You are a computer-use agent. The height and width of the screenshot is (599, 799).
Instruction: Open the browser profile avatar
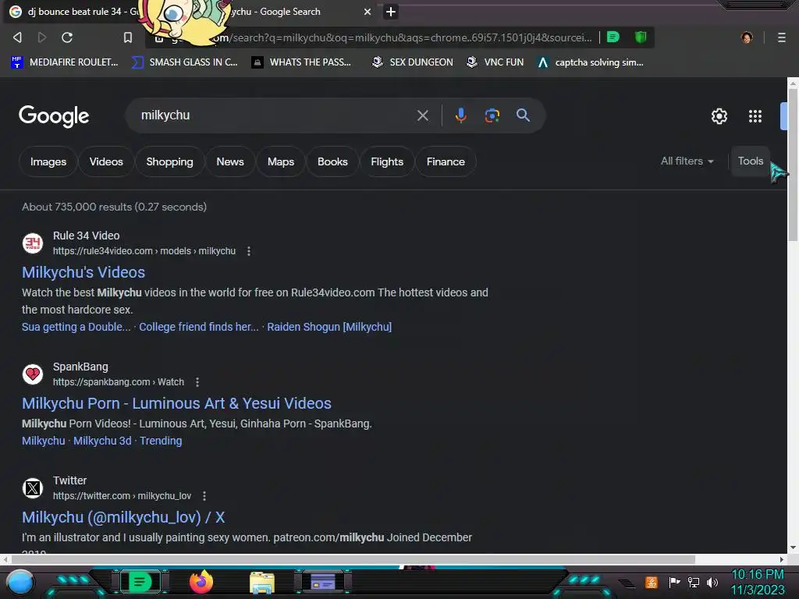pyautogui.click(x=747, y=37)
